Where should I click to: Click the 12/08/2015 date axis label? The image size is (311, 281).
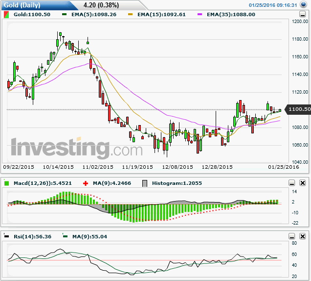tap(178, 167)
